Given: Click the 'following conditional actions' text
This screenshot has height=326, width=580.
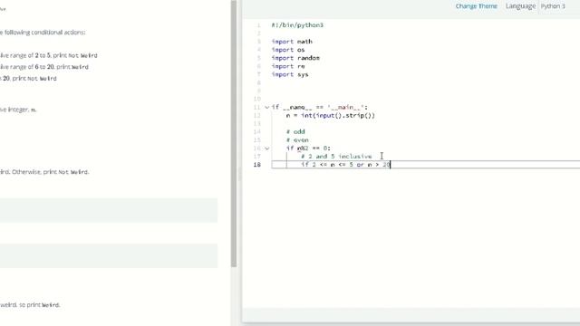Looking at the screenshot, I should click(44, 33).
